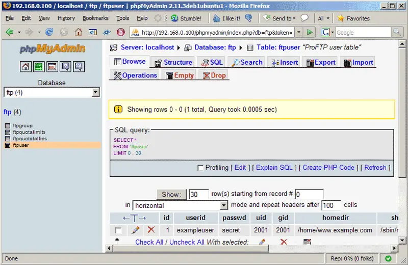Image resolution: width=408 pixels, height=265 pixels.
Task: Click the browser Forward arrow
Action: (29, 32)
